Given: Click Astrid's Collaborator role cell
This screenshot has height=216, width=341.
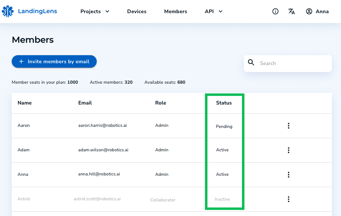Looking at the screenshot, I should click(163, 200).
